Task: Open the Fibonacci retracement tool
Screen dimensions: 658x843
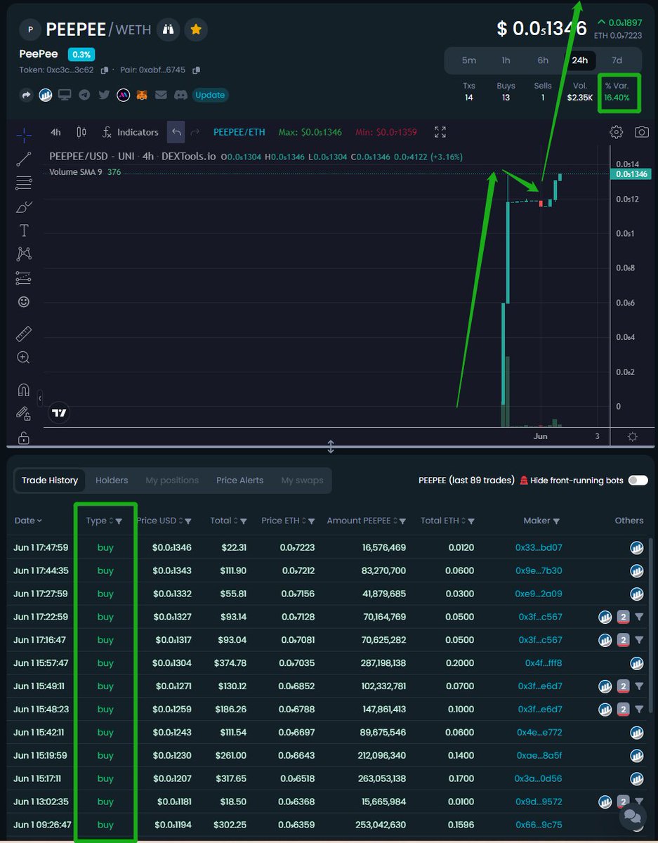Action: [x=23, y=183]
